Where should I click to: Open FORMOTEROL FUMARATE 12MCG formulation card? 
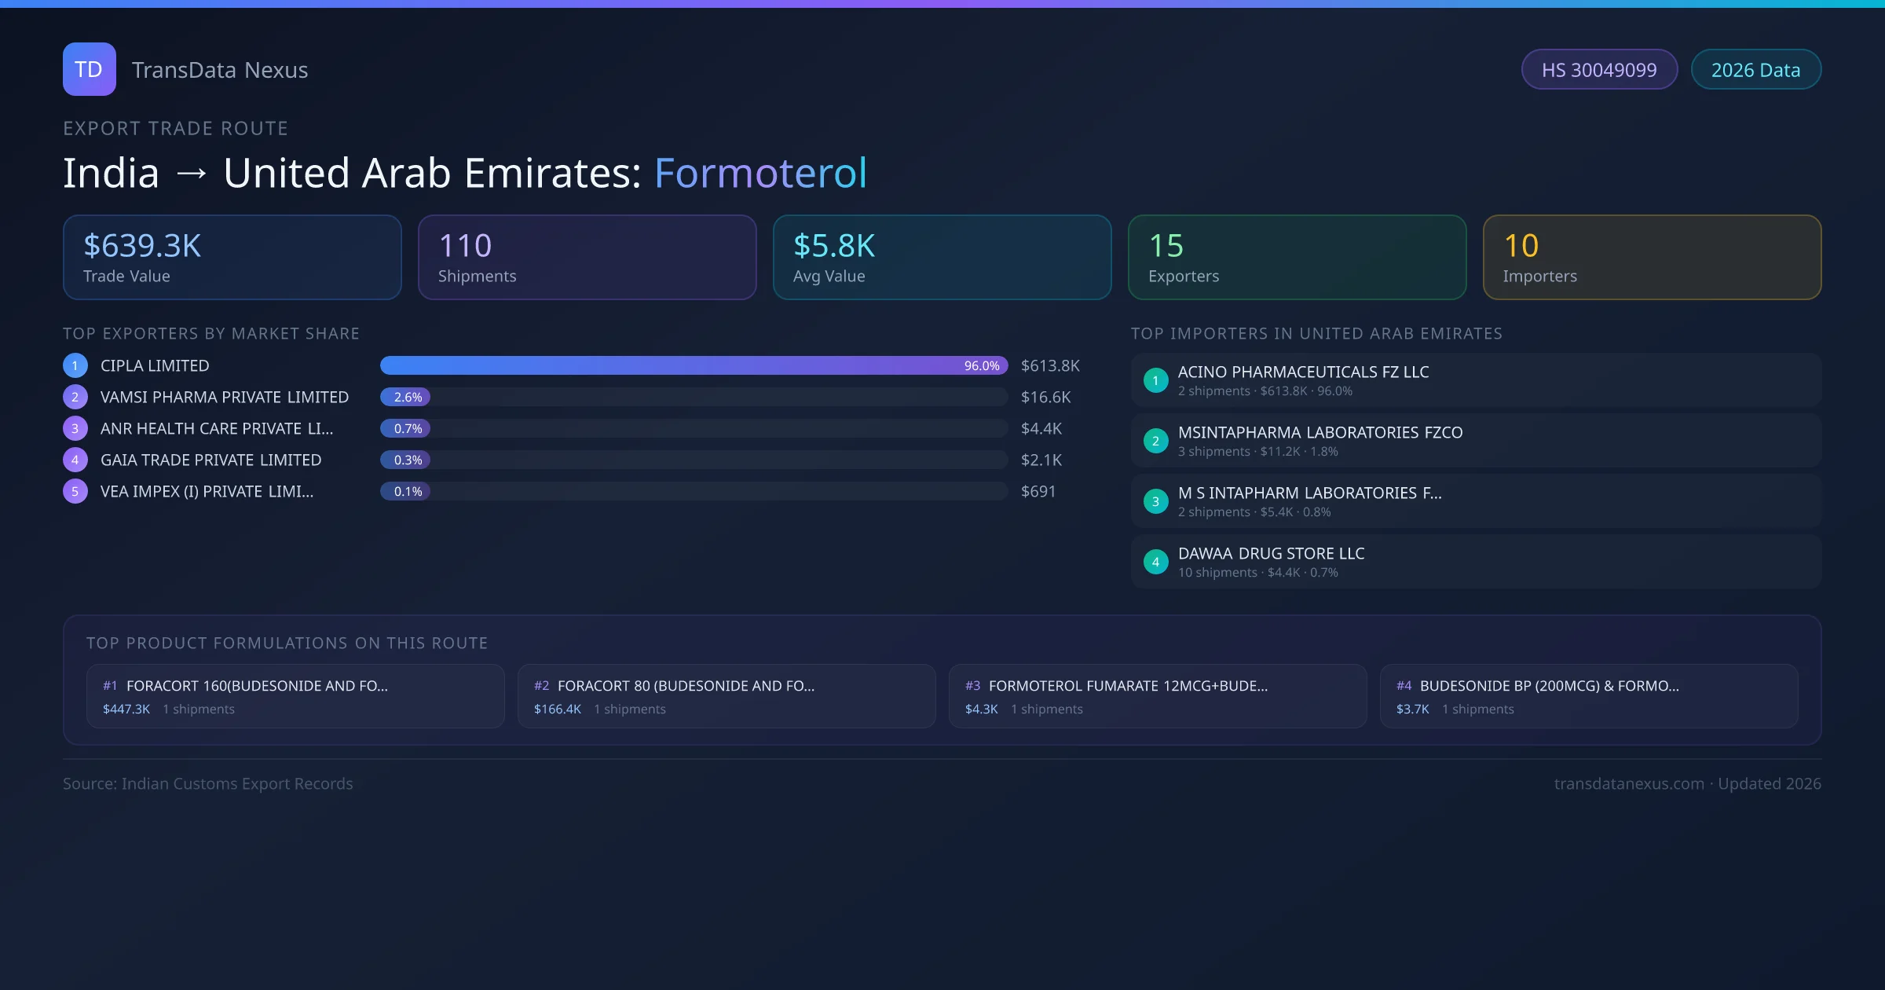(1158, 696)
